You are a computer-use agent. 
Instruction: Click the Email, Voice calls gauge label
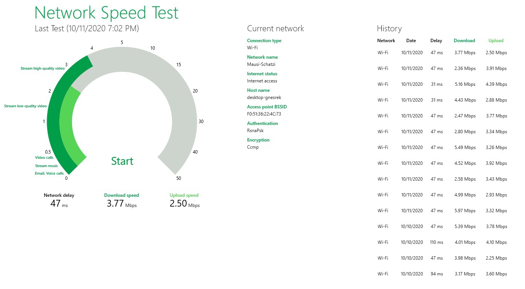49,173
